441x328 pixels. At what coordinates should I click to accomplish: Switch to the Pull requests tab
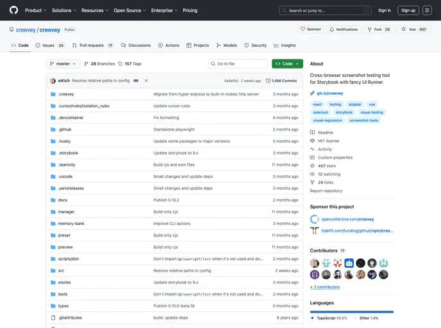coord(92,45)
